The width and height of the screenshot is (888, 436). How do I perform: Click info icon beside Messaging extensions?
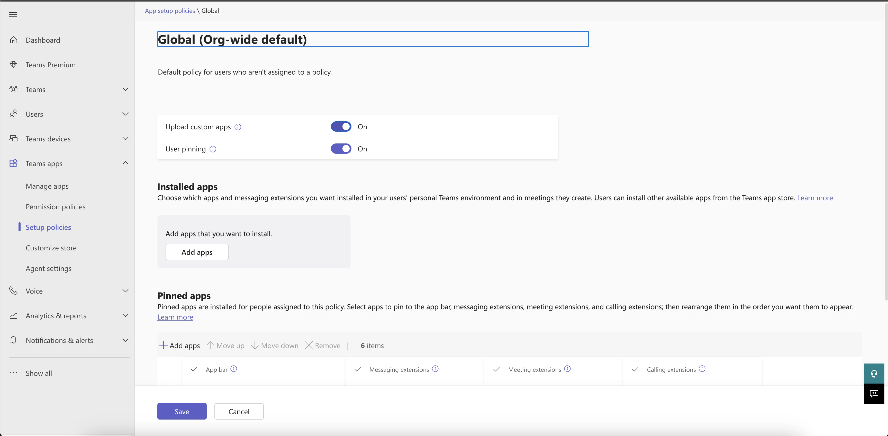point(435,369)
